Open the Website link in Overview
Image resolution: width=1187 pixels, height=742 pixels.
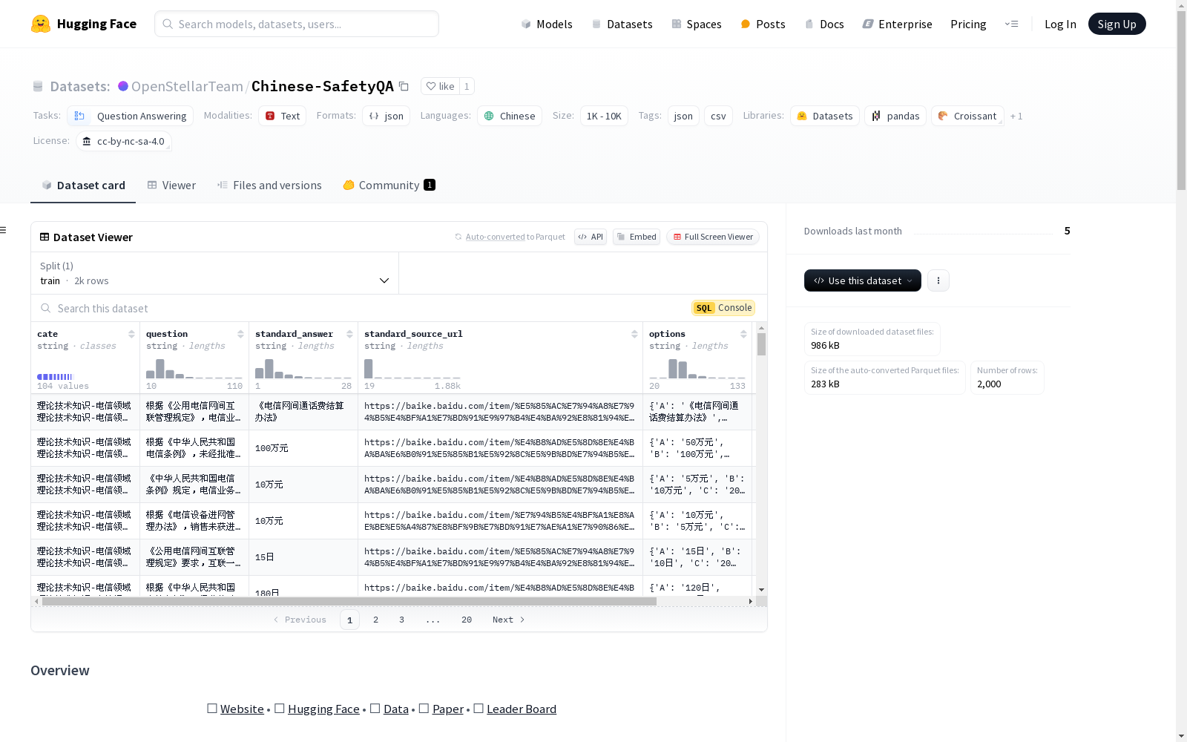tap(242, 709)
